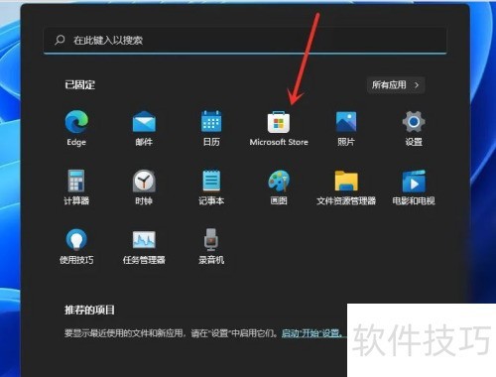Launch the 计算器 calculator app
496x377 pixels.
point(76,181)
